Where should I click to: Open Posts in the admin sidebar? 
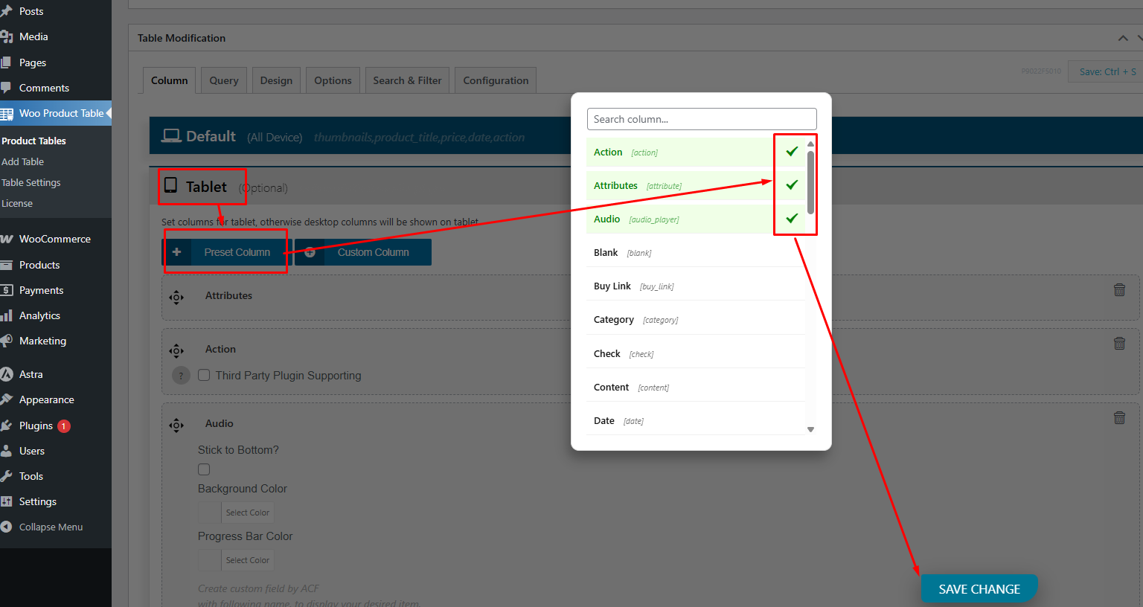31,11
